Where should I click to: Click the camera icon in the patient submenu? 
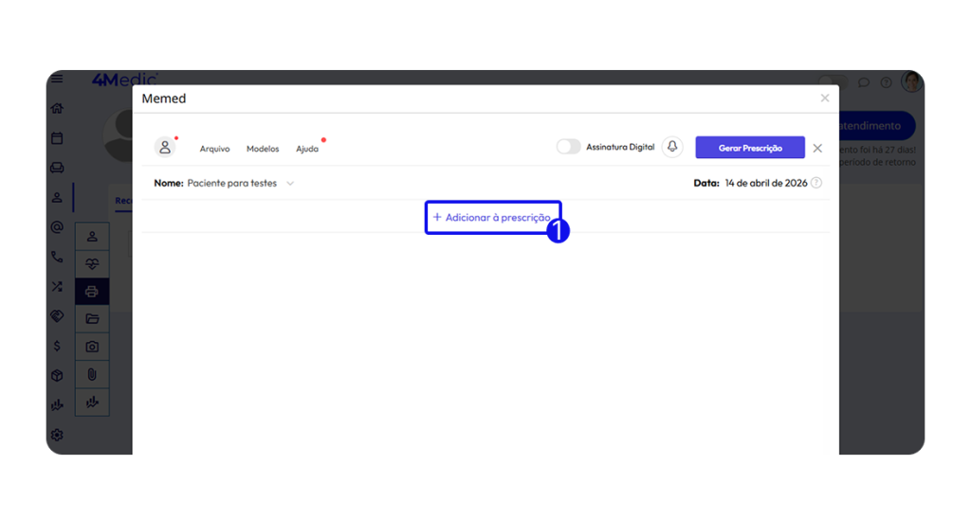tap(92, 347)
